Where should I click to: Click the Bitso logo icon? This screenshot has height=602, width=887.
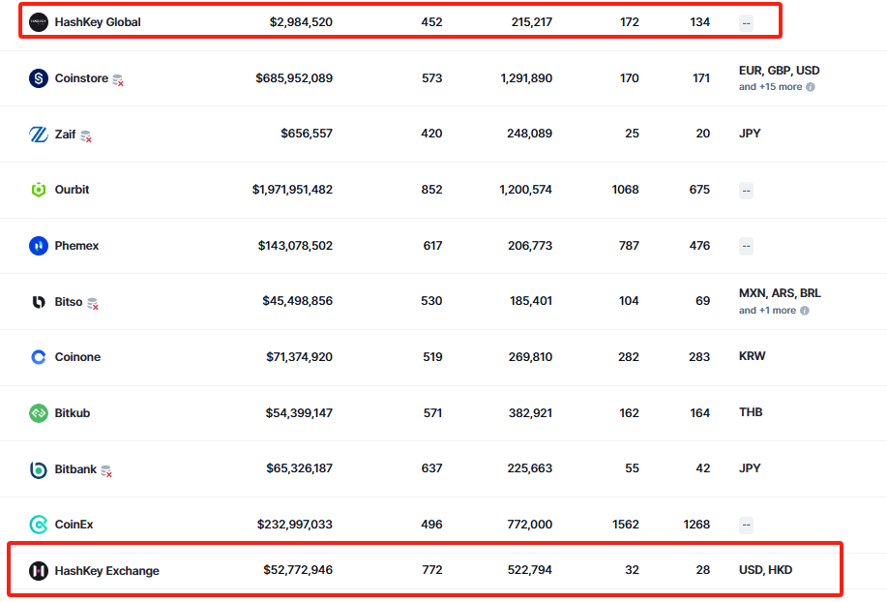pos(39,302)
